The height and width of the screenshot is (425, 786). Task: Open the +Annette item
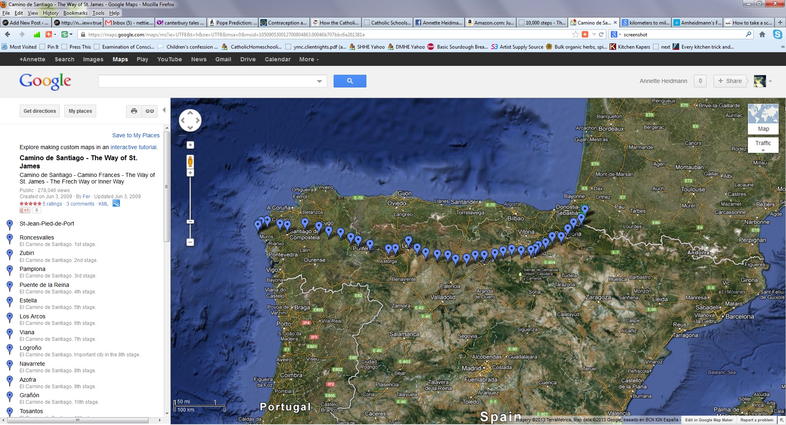pos(32,59)
